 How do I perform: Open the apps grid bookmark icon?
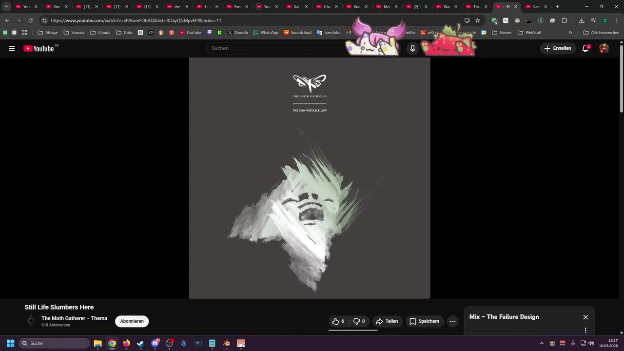click(25, 33)
